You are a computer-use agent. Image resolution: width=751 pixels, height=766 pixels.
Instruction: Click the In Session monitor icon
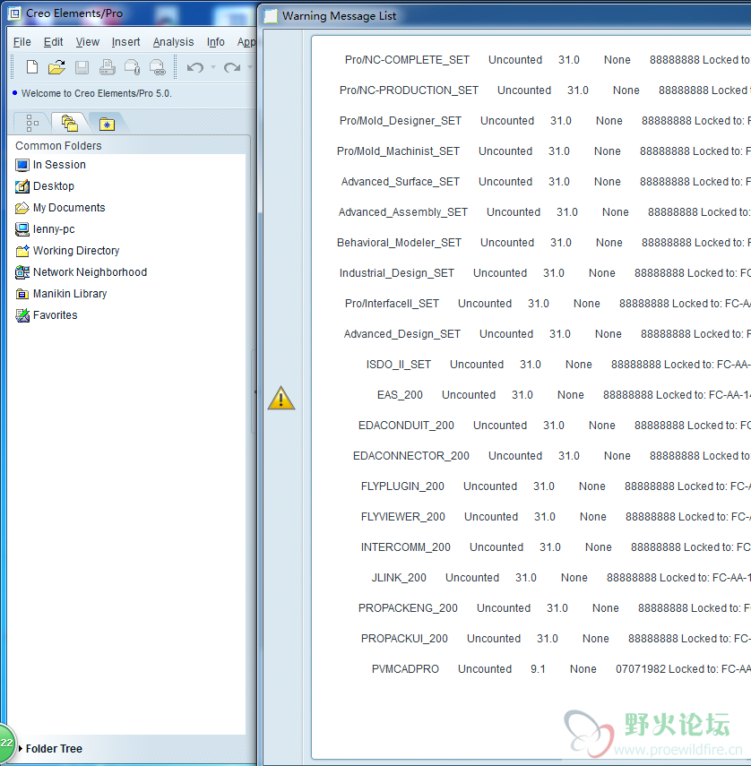pos(22,165)
